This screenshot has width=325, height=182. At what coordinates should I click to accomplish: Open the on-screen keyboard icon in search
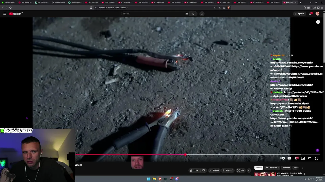187,14
